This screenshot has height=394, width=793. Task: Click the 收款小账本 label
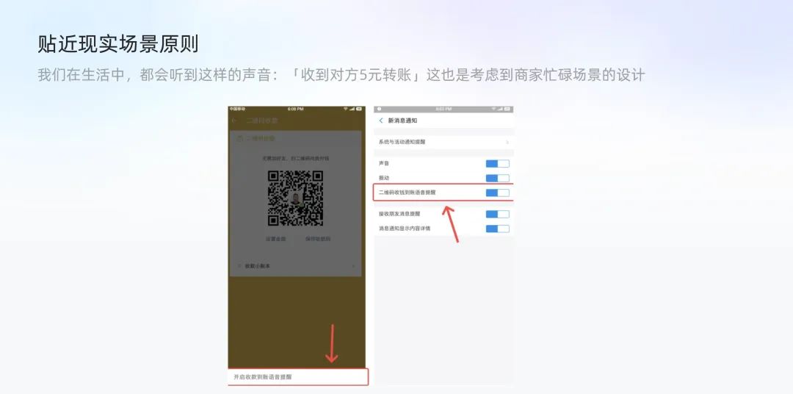coord(258,266)
